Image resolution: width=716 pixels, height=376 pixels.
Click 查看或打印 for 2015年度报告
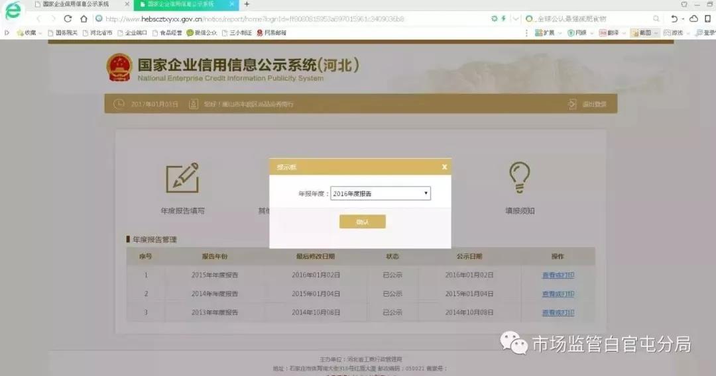[x=558, y=275]
